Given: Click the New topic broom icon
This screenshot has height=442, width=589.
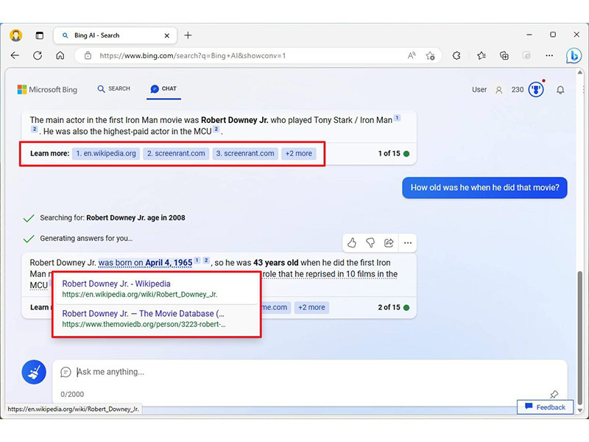Looking at the screenshot, I should 32,372.
